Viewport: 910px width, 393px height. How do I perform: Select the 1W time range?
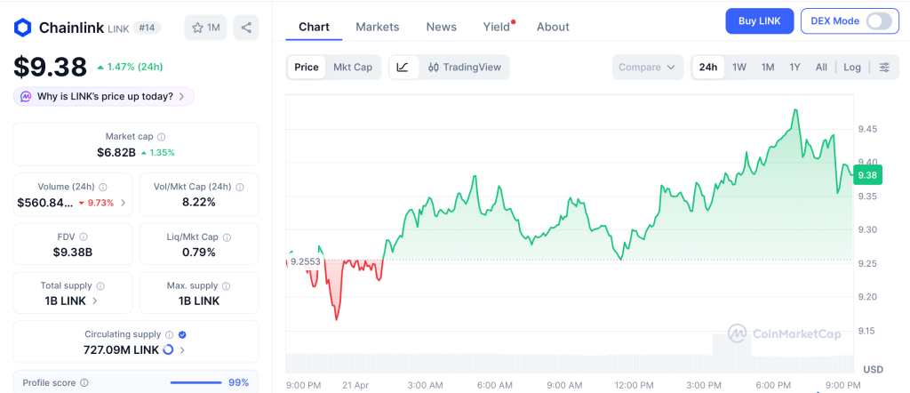738,67
